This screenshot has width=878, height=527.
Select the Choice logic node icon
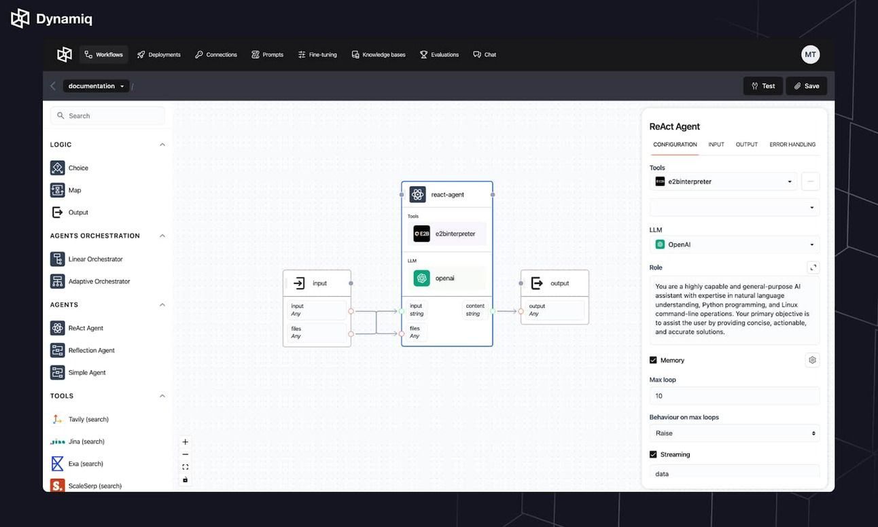pos(58,168)
